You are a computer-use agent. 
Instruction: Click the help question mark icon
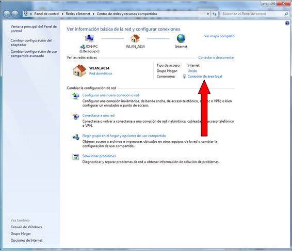click(x=287, y=23)
